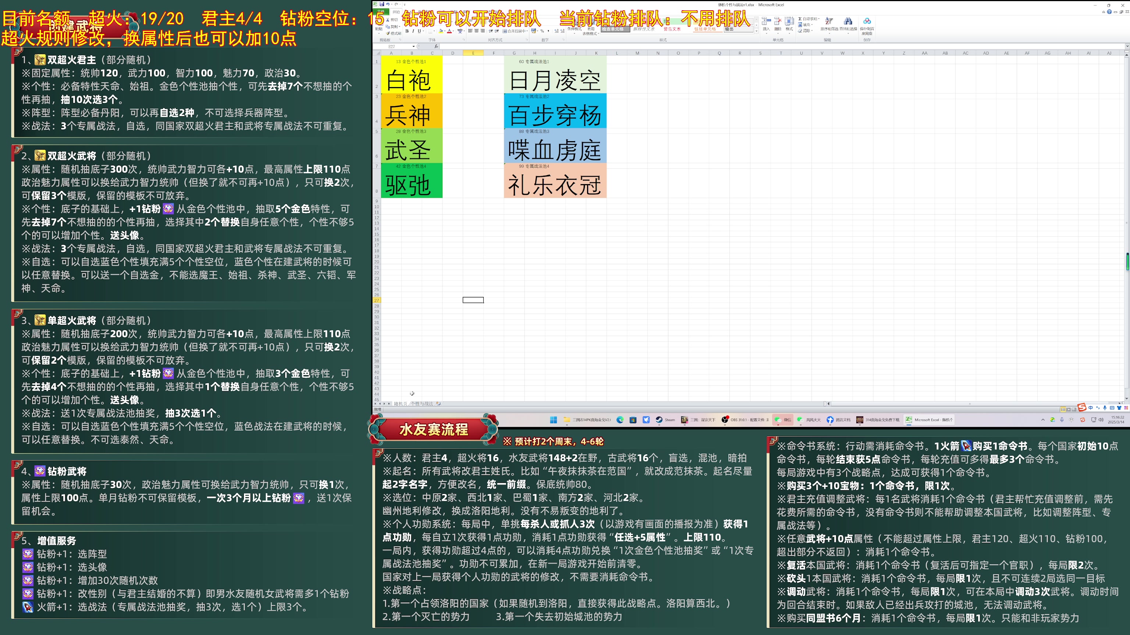Toggle Italic formatting in the font group
This screenshot has width=1130, height=635.
[413, 31]
